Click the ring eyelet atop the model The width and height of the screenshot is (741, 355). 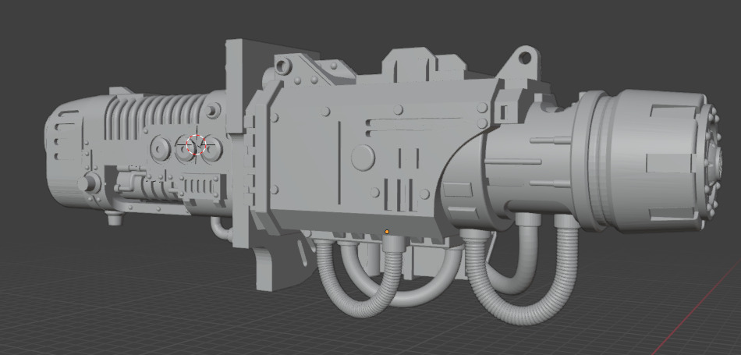pyautogui.click(x=525, y=58)
